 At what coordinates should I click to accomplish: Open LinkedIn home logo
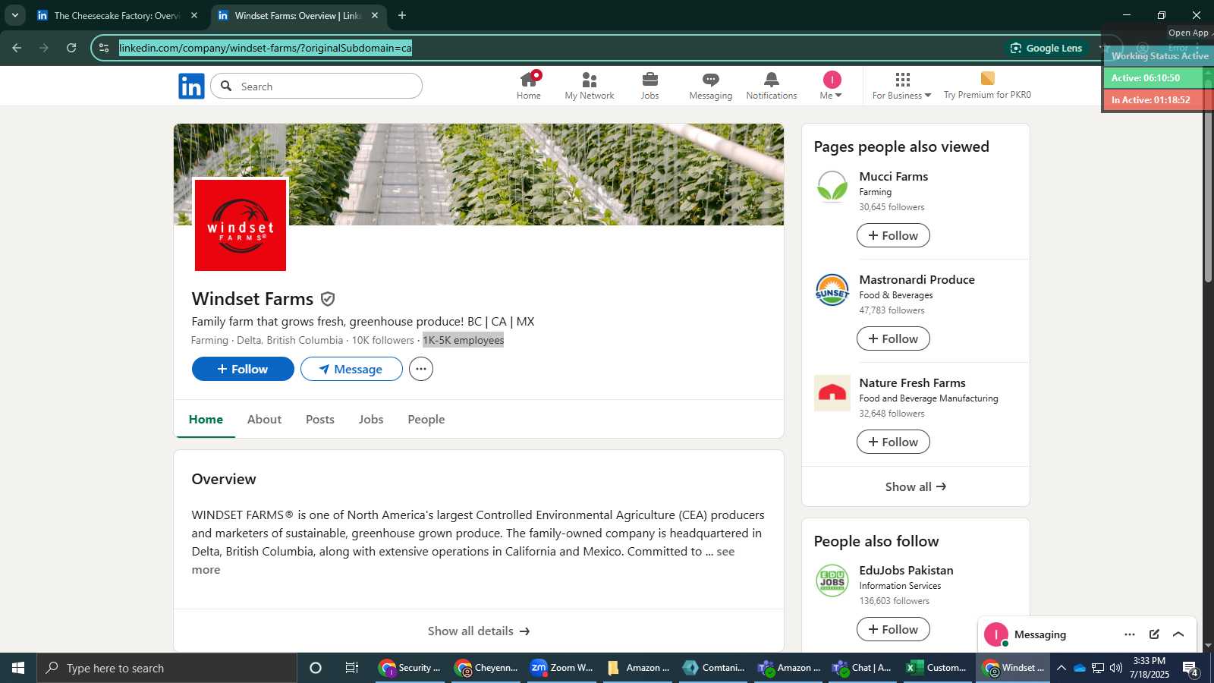(191, 87)
